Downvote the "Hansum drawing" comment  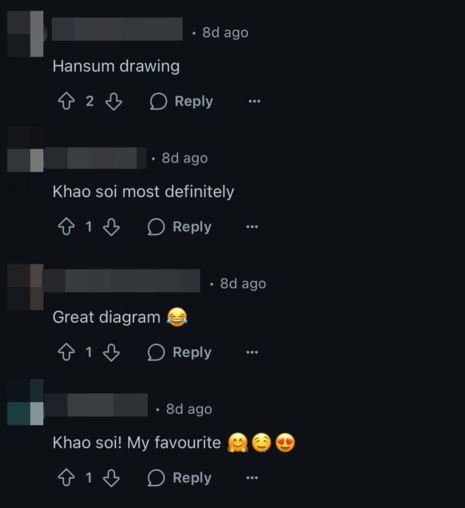pyautogui.click(x=114, y=102)
